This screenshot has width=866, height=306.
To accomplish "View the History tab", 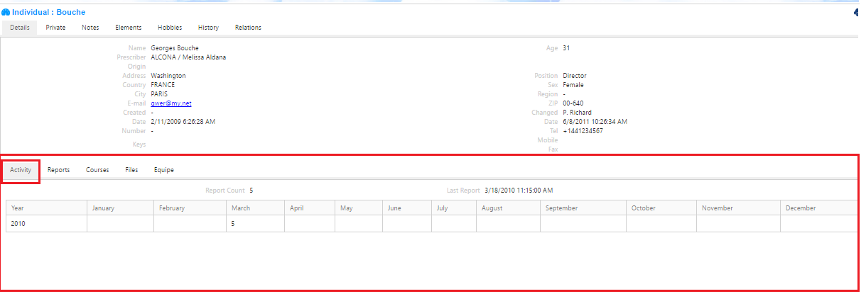I will [208, 28].
